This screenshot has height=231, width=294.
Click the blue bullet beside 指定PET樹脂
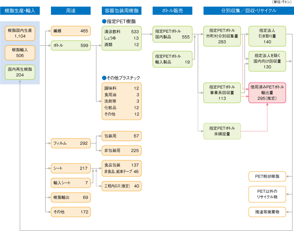[104, 22]
